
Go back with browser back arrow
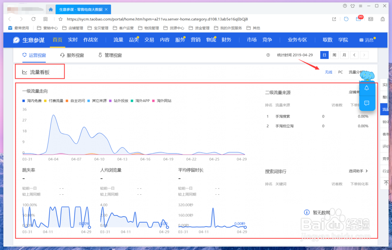tap(10, 19)
